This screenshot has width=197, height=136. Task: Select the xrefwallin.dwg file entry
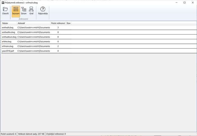coord(8,32)
